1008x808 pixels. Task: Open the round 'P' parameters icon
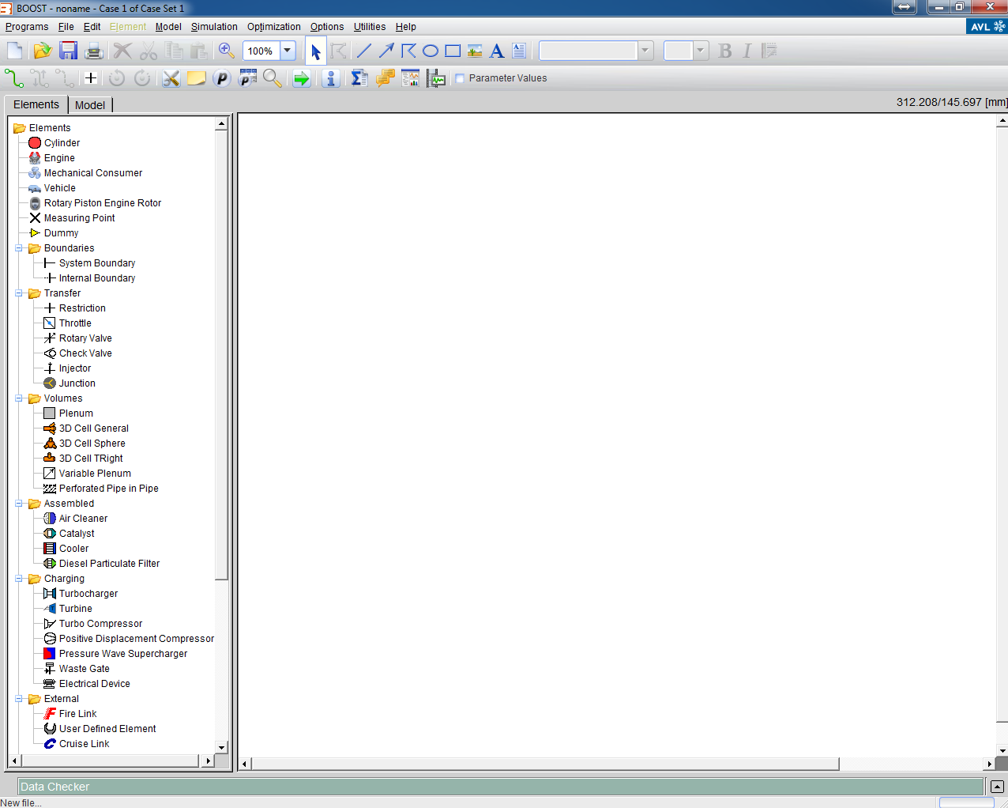(x=222, y=78)
